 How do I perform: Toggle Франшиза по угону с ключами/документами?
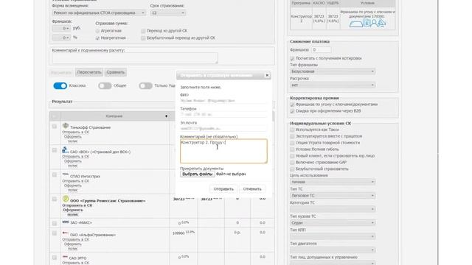pos(292,105)
